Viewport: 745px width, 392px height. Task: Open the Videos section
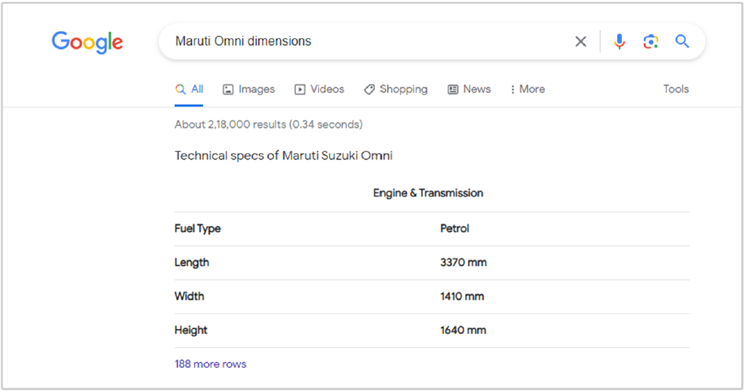pos(319,89)
